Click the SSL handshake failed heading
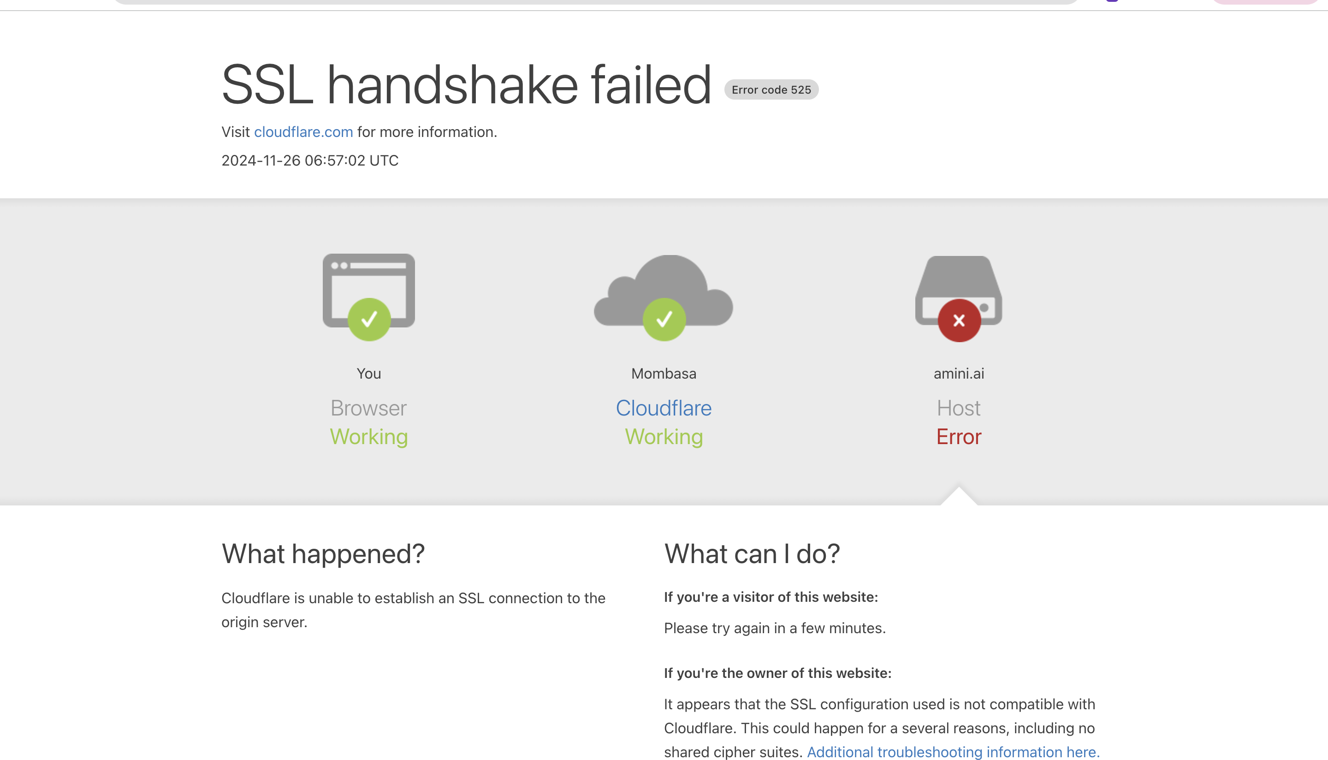 click(x=466, y=84)
